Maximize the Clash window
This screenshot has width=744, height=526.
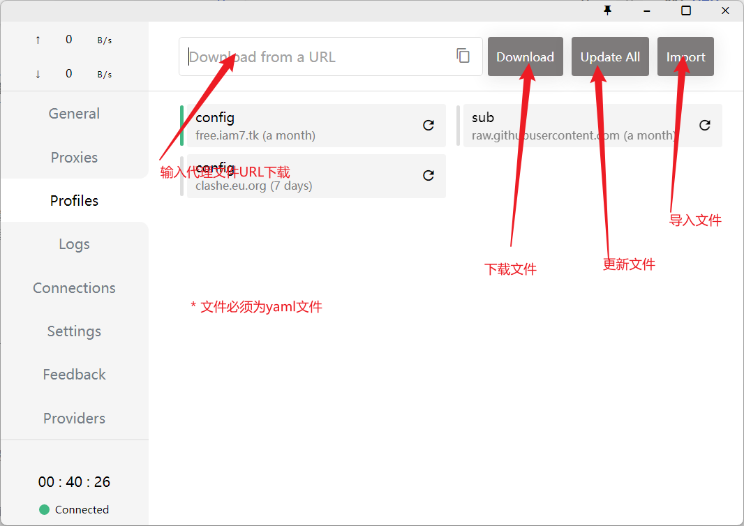click(686, 10)
